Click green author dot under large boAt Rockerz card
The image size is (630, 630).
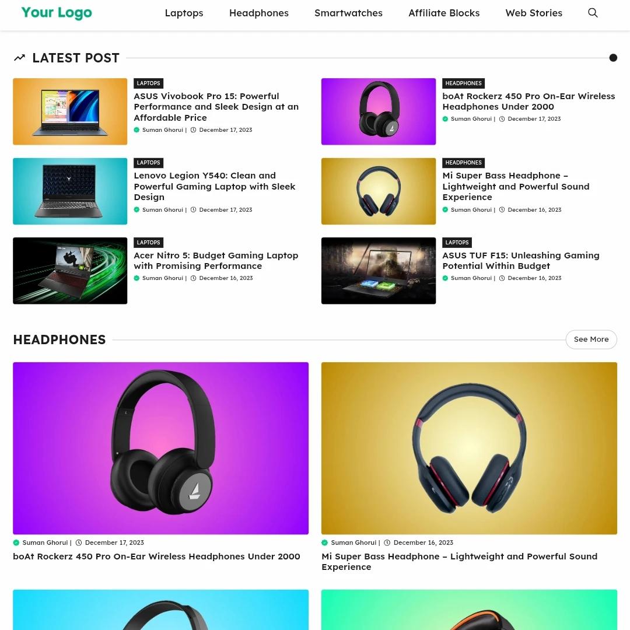pyautogui.click(x=16, y=542)
